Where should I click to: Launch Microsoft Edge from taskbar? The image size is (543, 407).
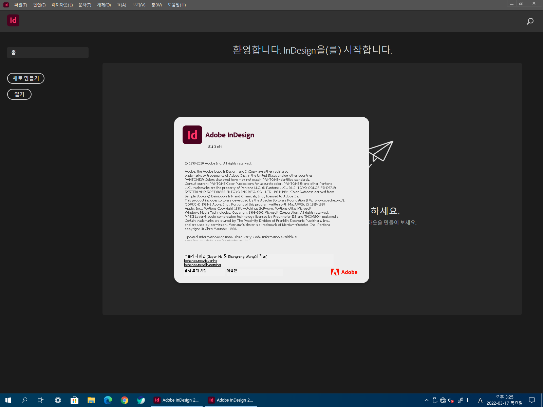(108, 400)
